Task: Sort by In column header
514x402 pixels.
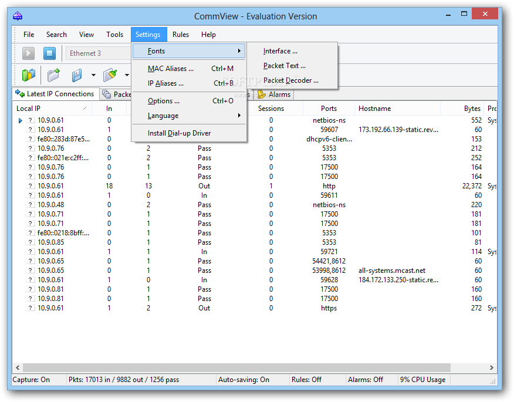Action: pyautogui.click(x=109, y=109)
